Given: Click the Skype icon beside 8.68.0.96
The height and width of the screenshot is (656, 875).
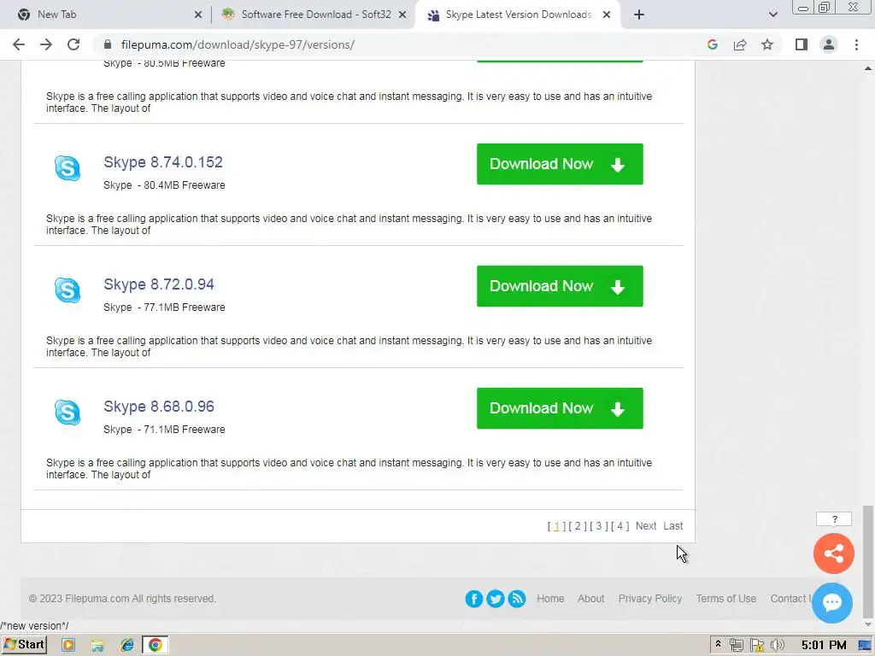Looking at the screenshot, I should point(68,413).
